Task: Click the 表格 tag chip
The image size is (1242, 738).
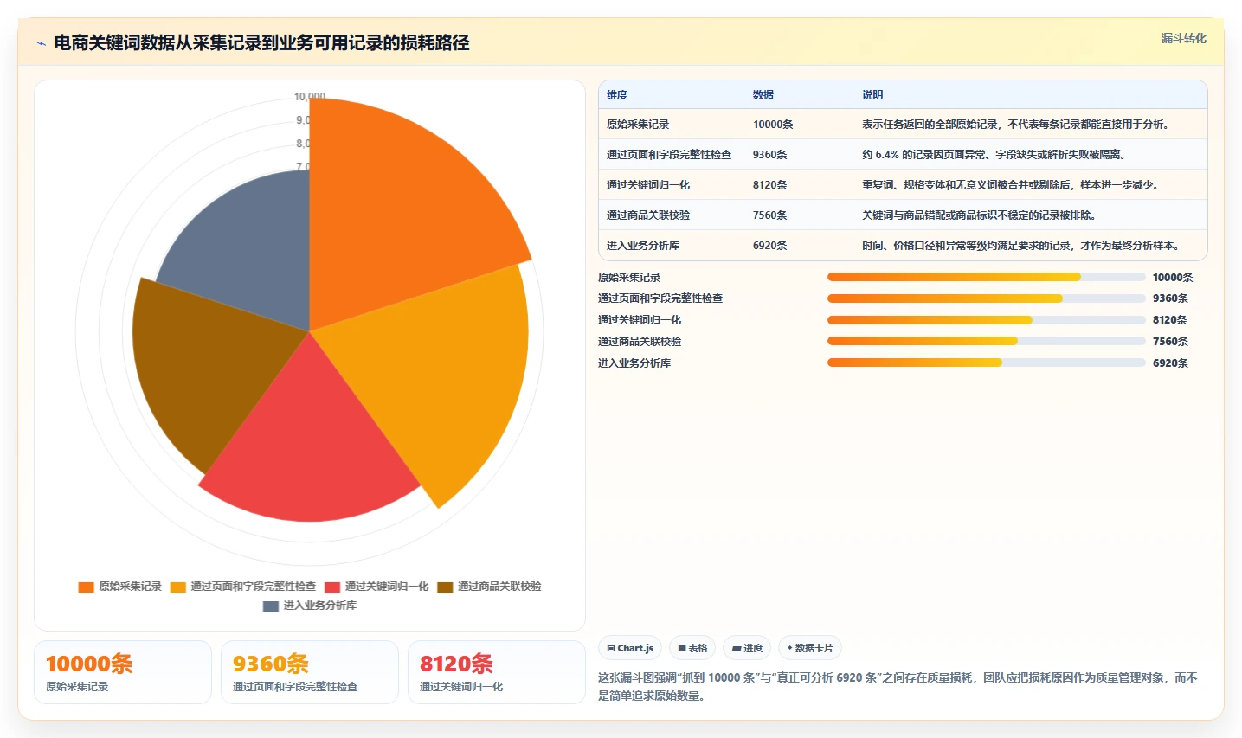Action: (692, 648)
